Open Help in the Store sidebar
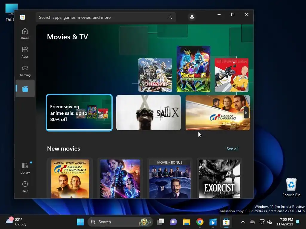Image resolution: width=306 pixels, height=229 pixels. pyautogui.click(x=25, y=187)
